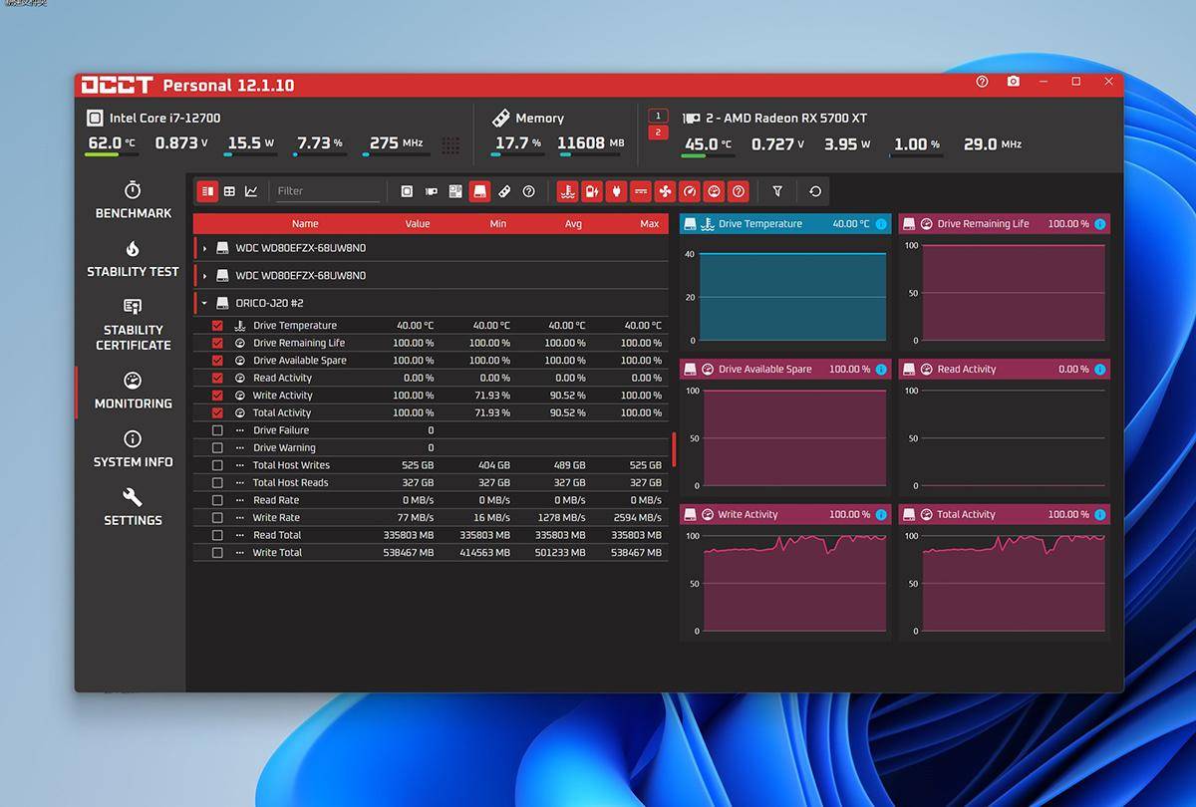Uncheck the Drive Temperature checkbox

217,326
